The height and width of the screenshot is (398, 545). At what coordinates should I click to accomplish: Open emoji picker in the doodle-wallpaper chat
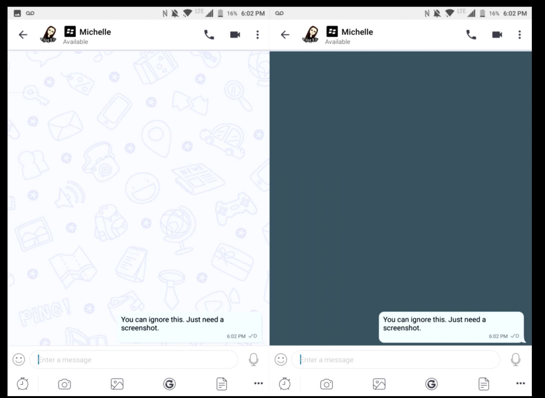tap(19, 359)
